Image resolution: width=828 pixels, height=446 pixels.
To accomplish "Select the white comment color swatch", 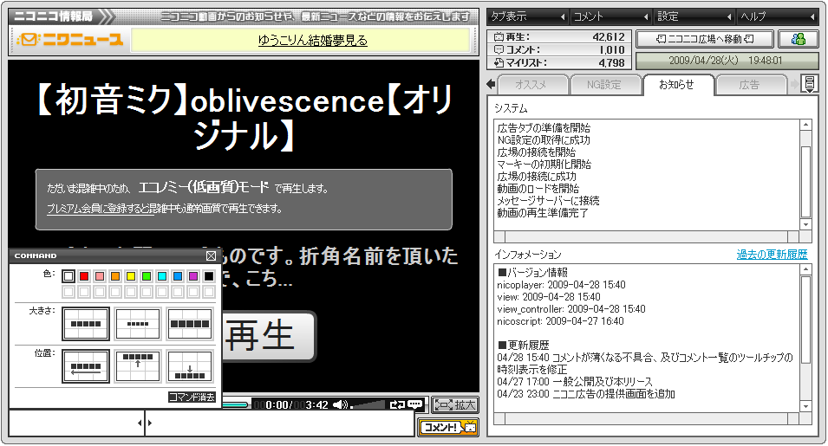I will [x=68, y=275].
